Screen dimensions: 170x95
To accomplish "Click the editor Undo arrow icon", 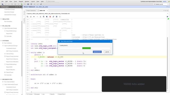I will (34, 17).
